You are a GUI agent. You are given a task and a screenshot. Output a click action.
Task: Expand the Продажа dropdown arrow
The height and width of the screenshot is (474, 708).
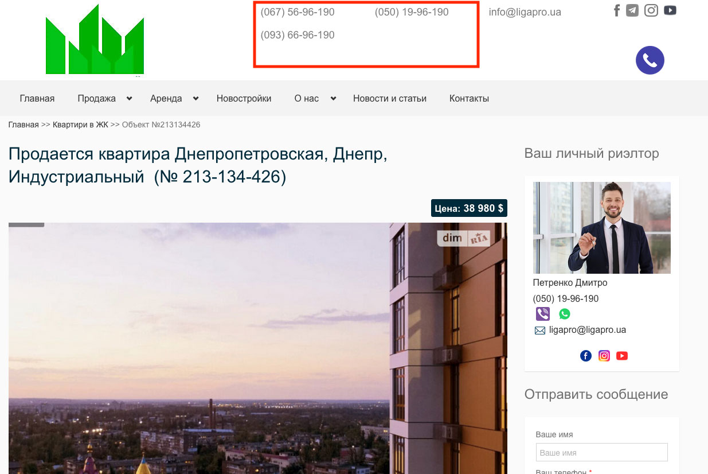click(129, 99)
